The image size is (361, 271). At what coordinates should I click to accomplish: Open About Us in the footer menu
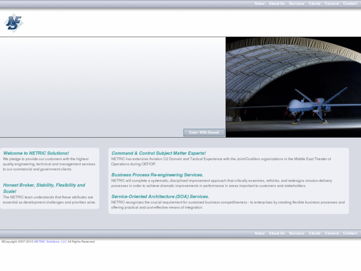pos(277,233)
